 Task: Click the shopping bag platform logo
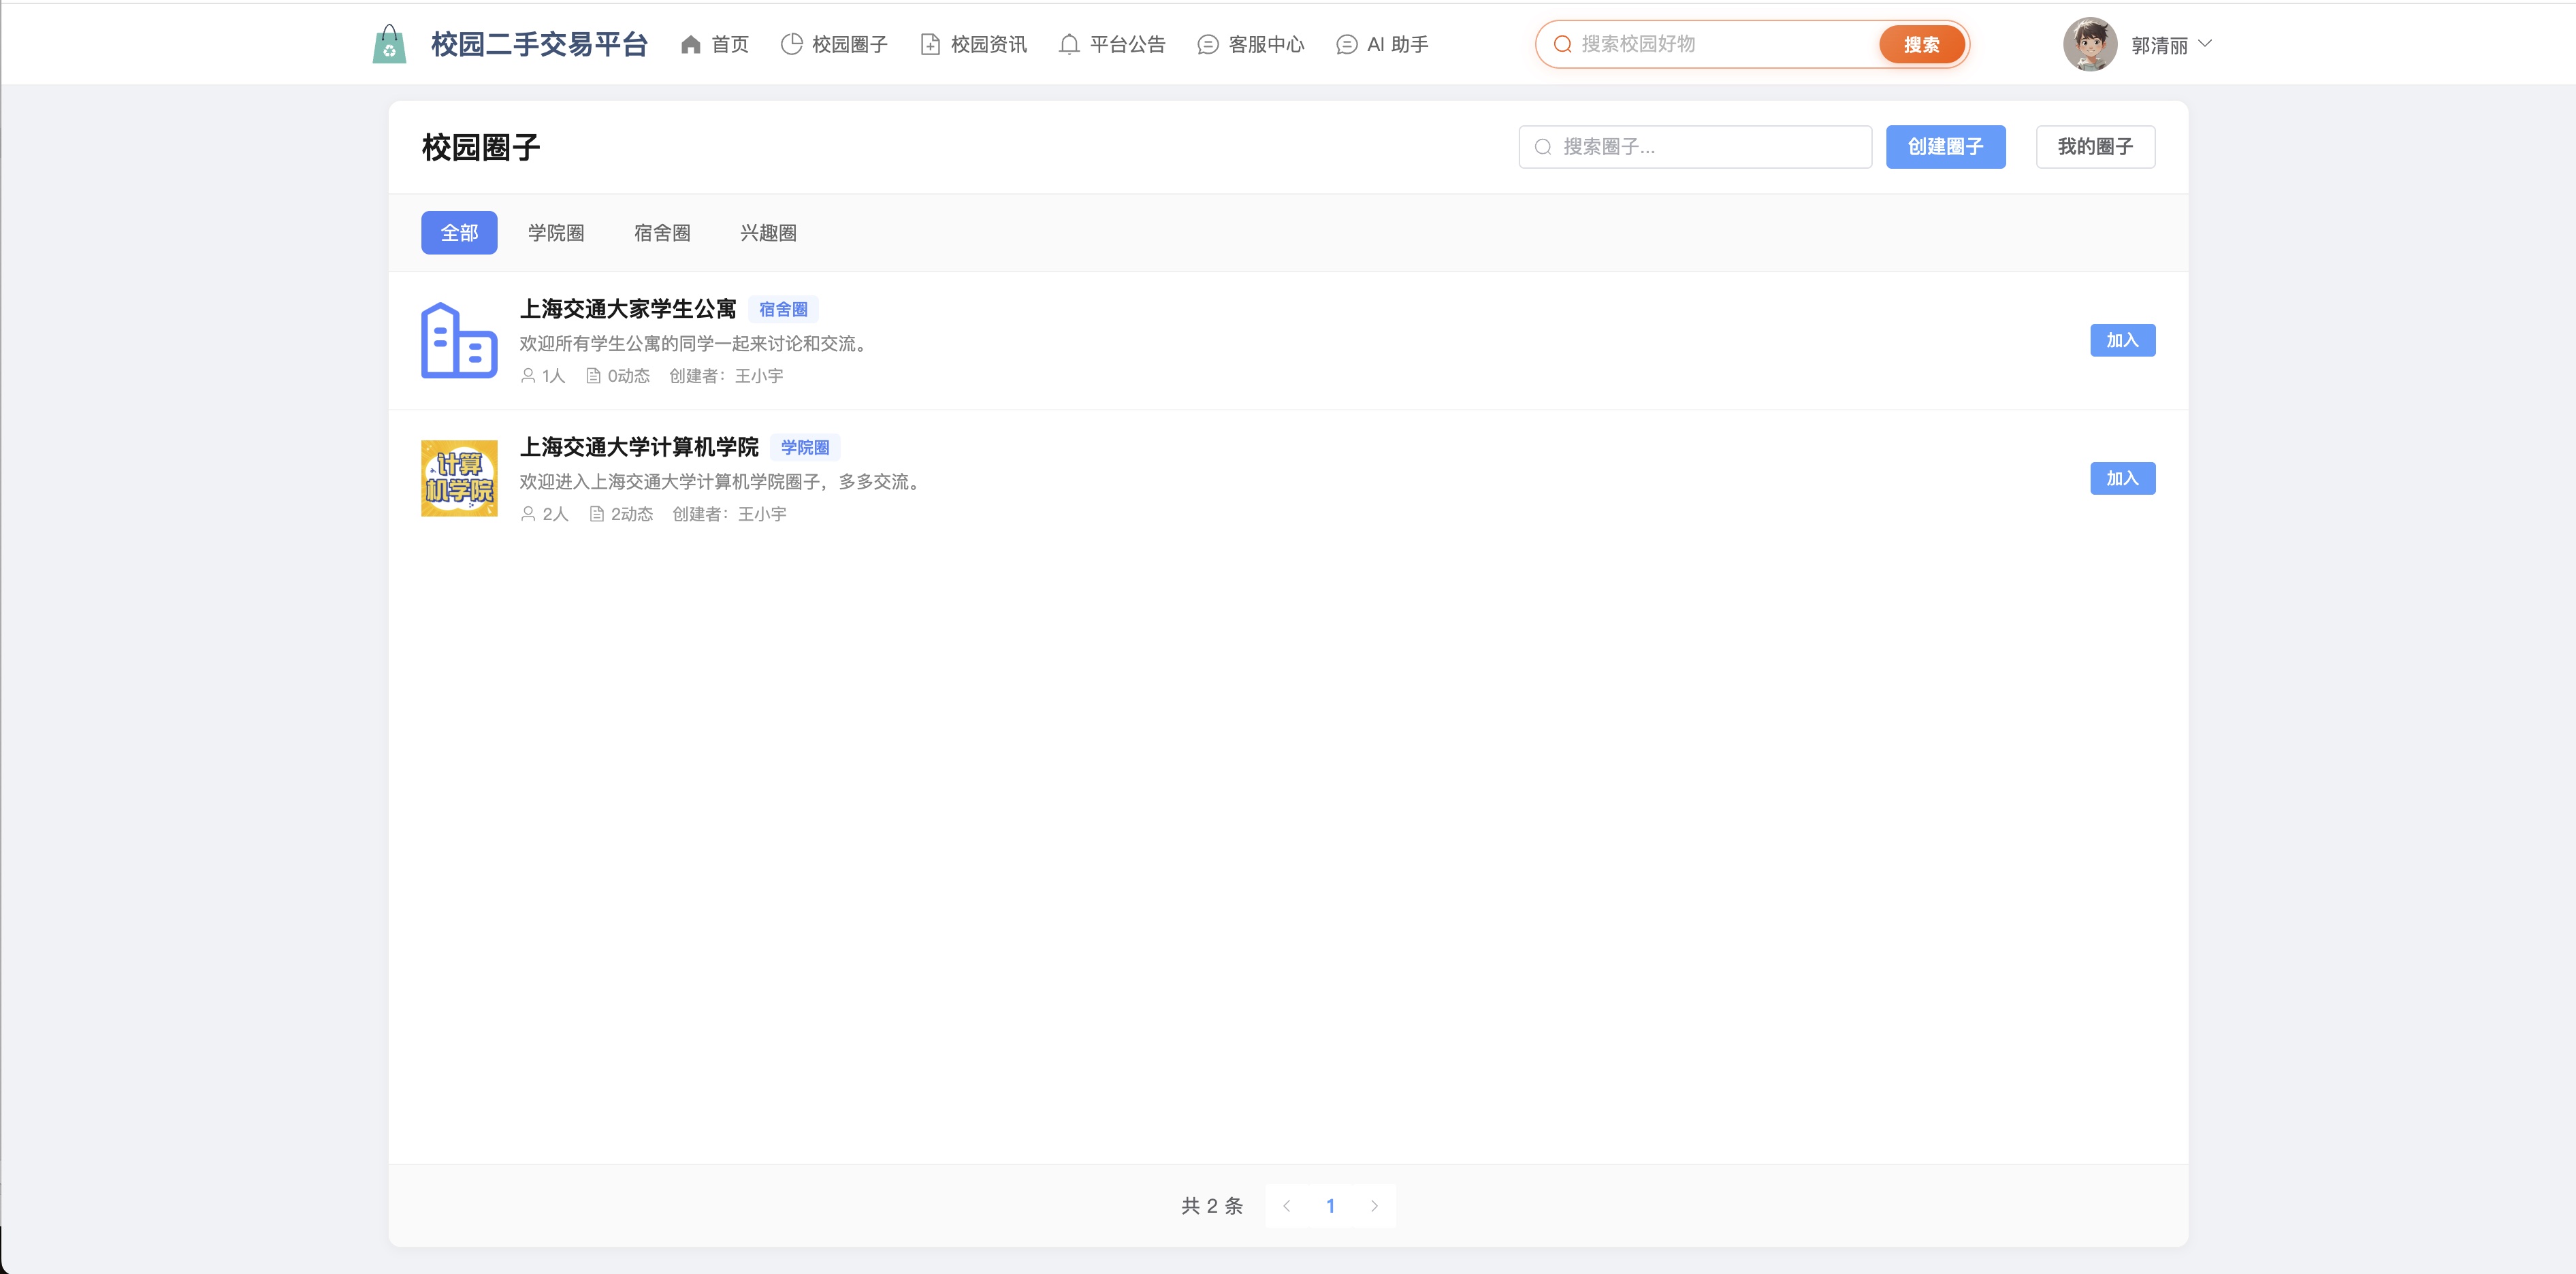389,44
